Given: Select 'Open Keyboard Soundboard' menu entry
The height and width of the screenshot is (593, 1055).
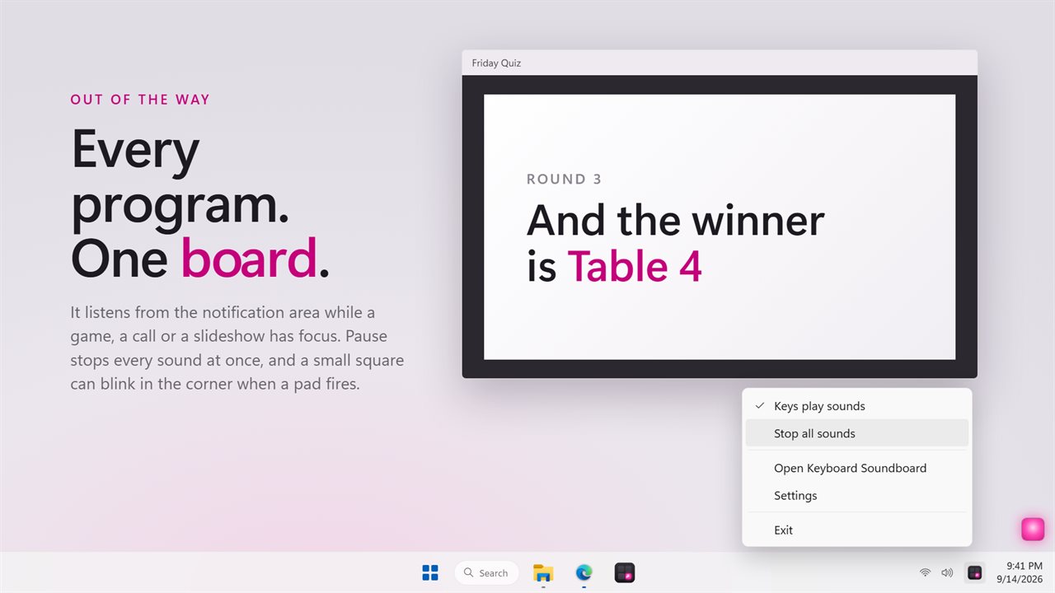Looking at the screenshot, I should pos(857,468).
